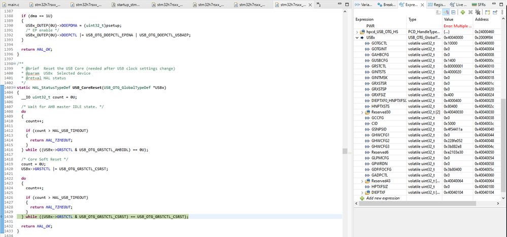Screen dimensions: 507x237
Task: Click PCD_HandleType type cell
Action: pos(424,31)
